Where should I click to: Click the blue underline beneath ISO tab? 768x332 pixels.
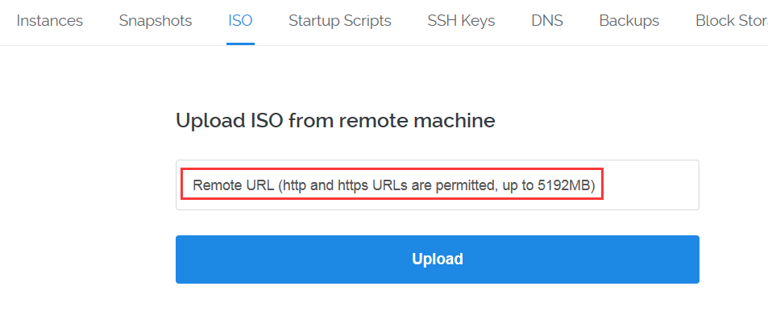[x=240, y=44]
